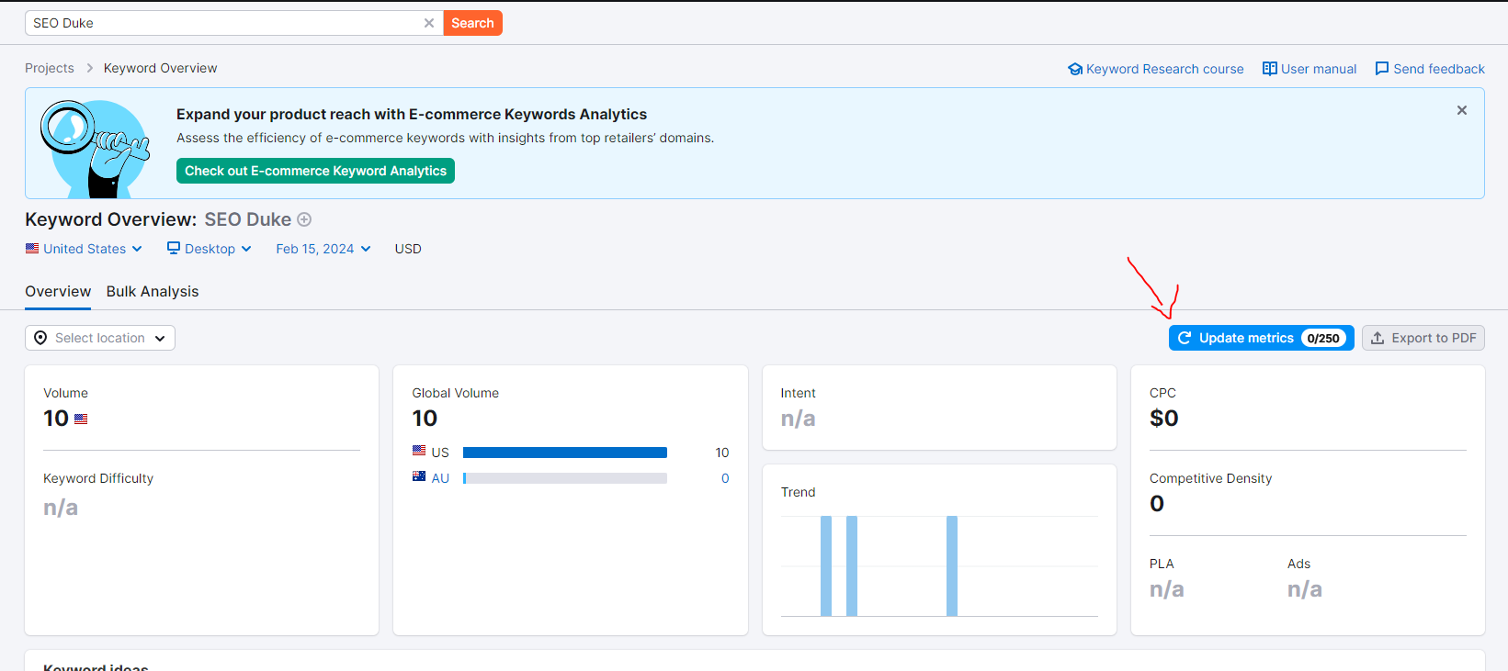Click the Update metrics button

point(1261,338)
